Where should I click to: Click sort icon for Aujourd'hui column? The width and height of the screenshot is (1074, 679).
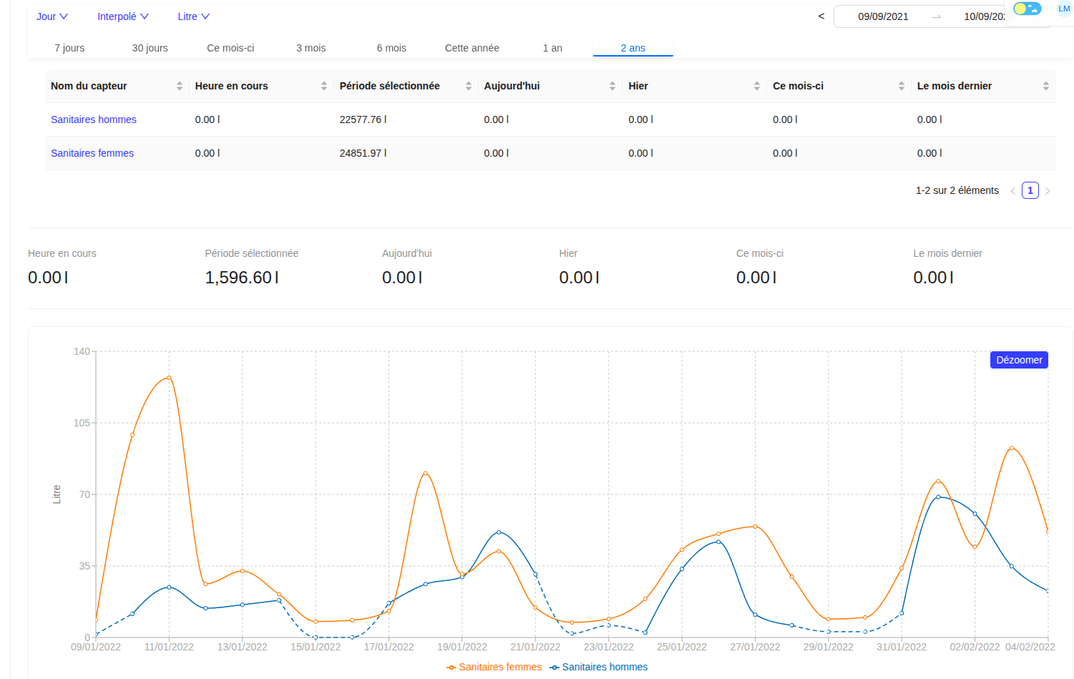coord(612,86)
